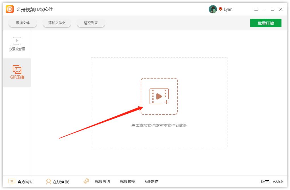Click the video add-file icon in the drop zone

point(159,96)
